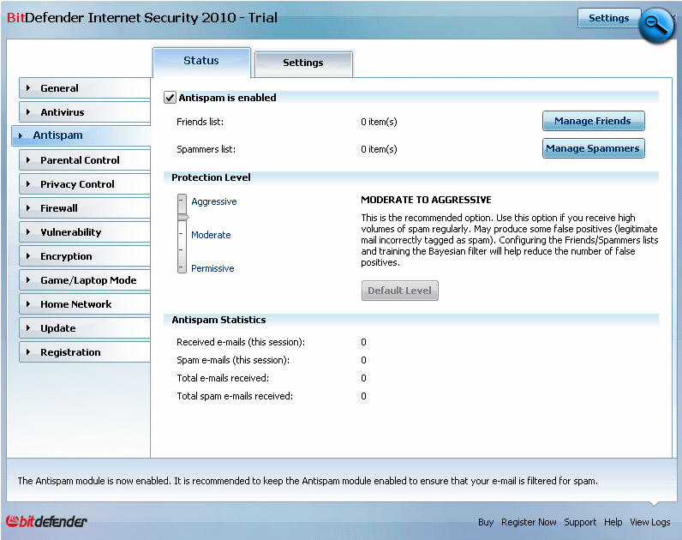The image size is (682, 540).
Task: Go to the Update section
Action: click(x=58, y=328)
